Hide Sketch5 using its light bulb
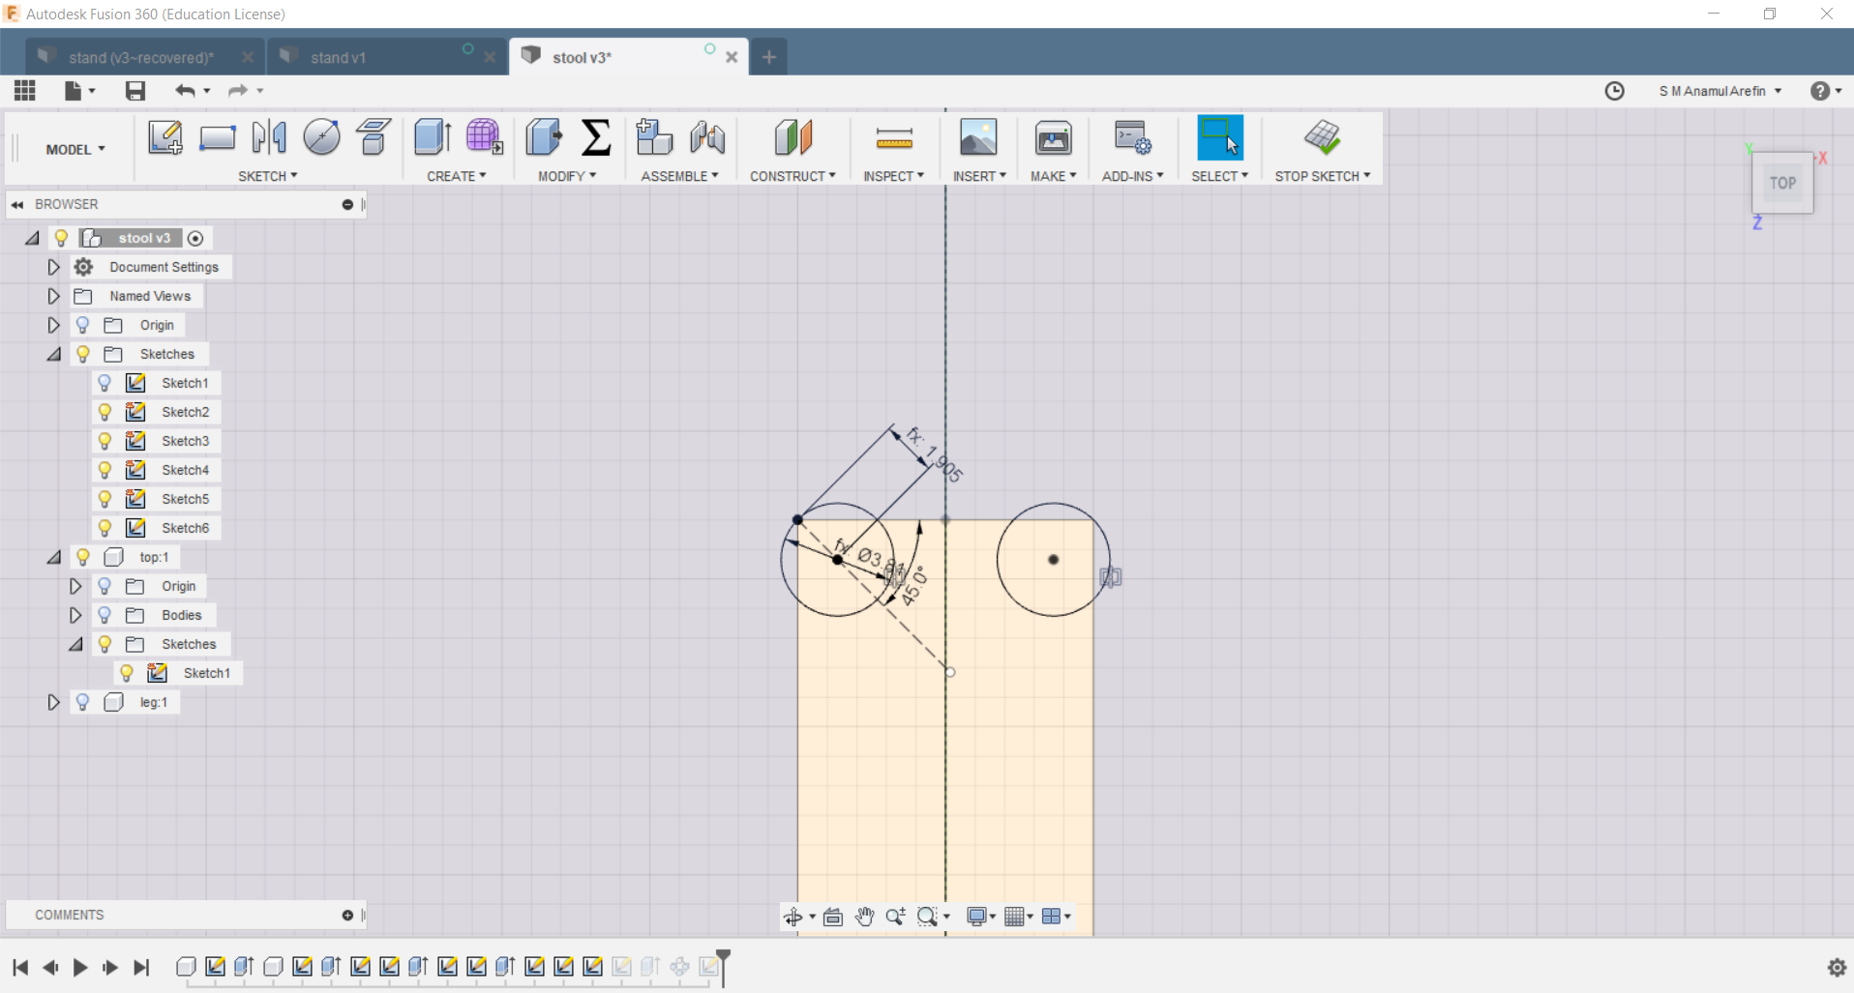This screenshot has width=1854, height=993. coord(105,499)
